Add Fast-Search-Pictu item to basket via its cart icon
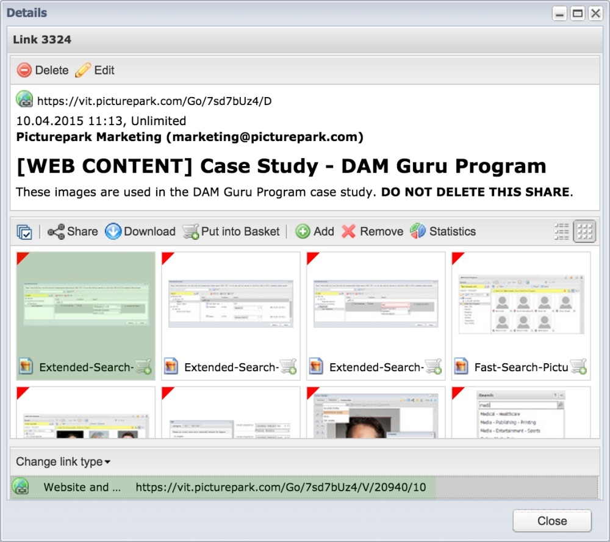 [579, 367]
